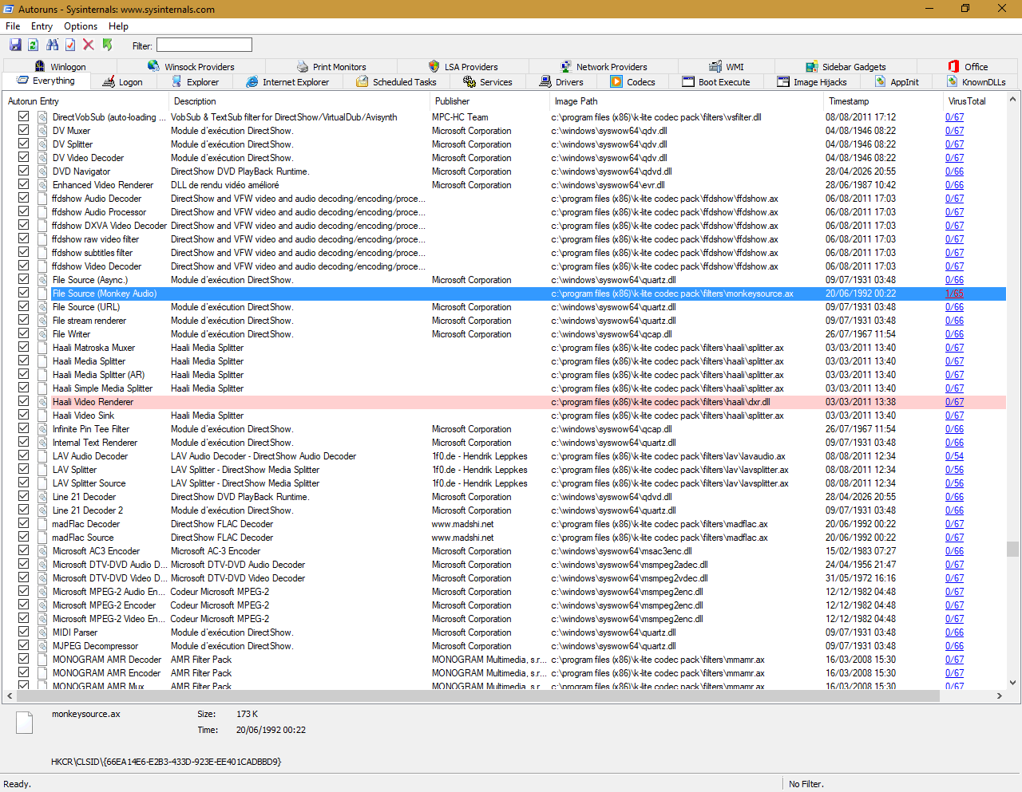
Task: Switch to the Winlogon tab
Action: (60, 67)
